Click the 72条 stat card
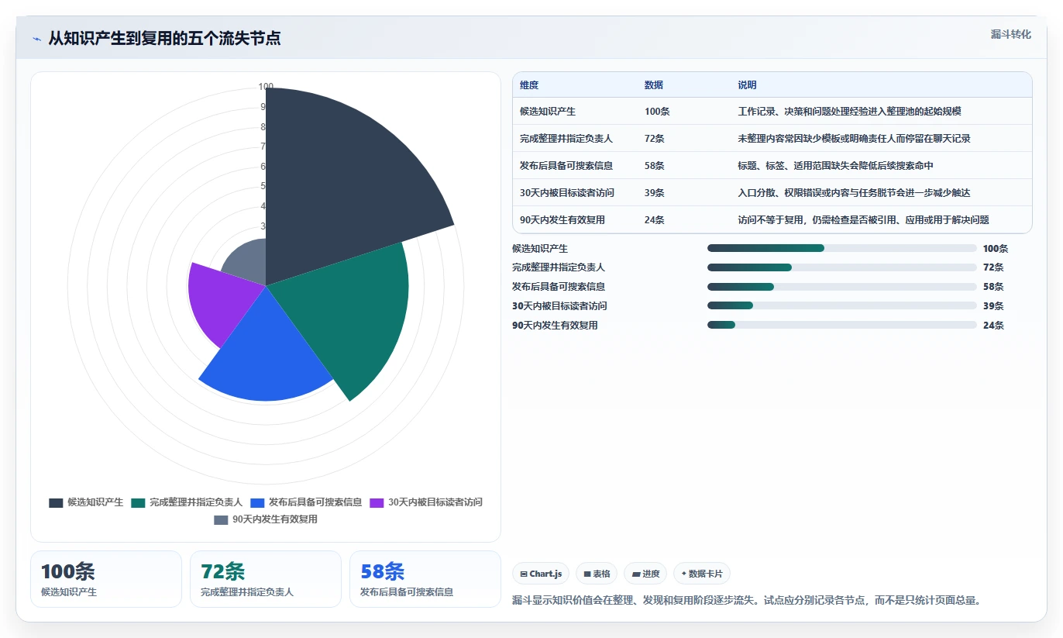Viewport: 1063px width, 638px height. tap(266, 579)
